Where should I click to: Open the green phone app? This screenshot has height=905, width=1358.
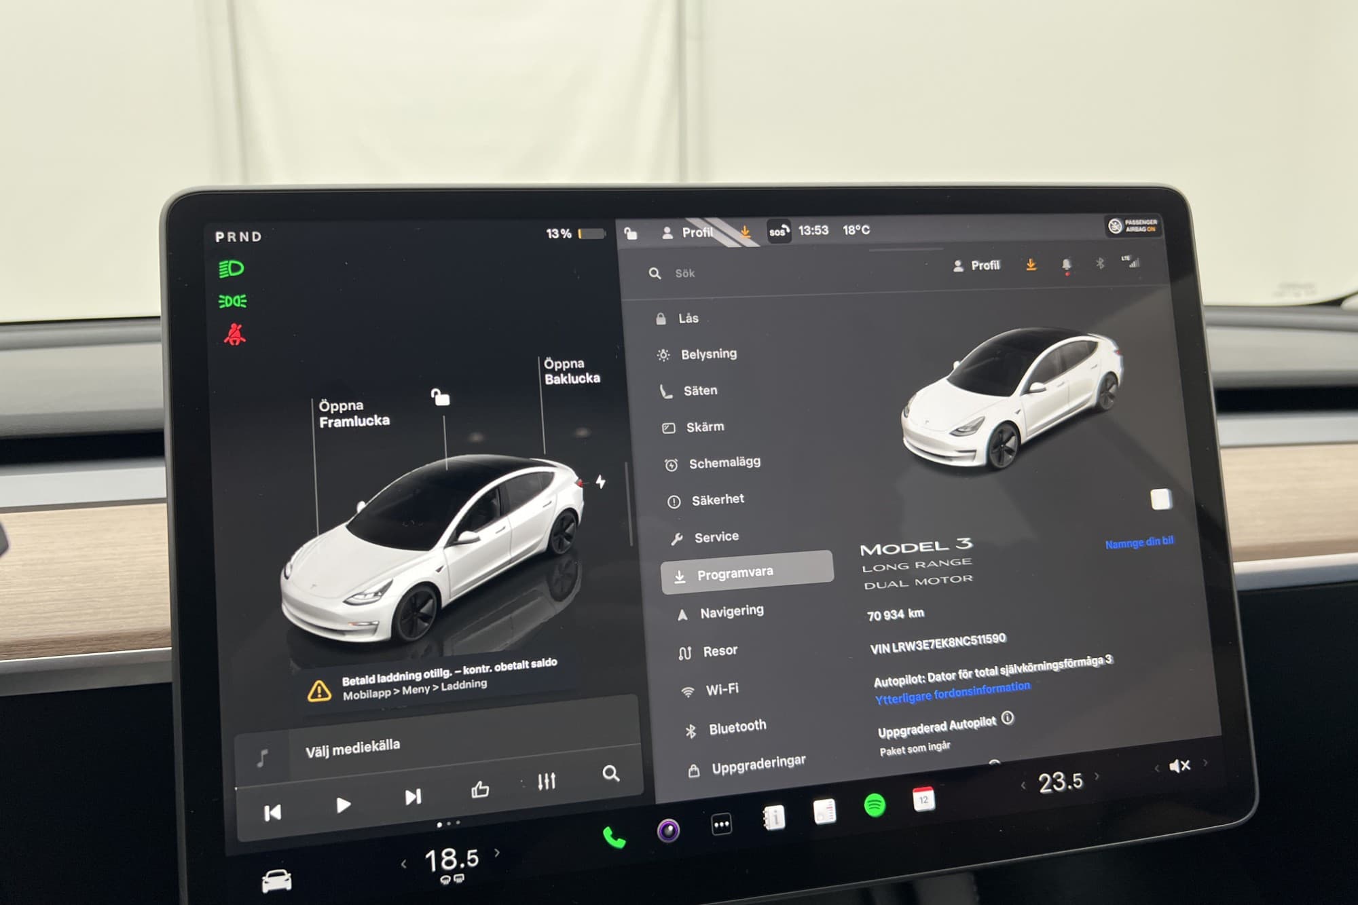coord(614,838)
